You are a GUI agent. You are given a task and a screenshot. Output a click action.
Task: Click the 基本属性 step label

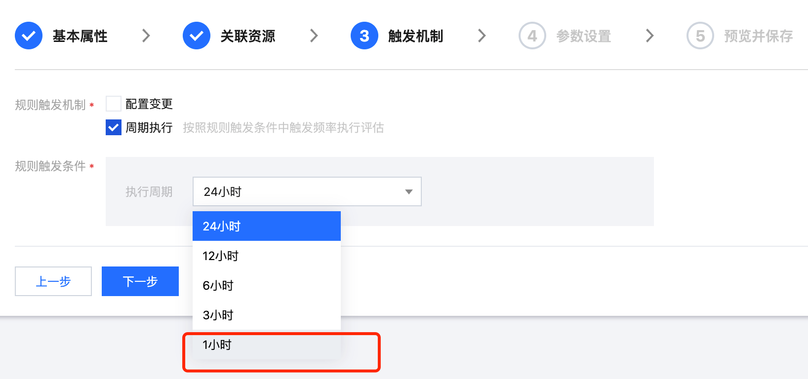tap(80, 36)
